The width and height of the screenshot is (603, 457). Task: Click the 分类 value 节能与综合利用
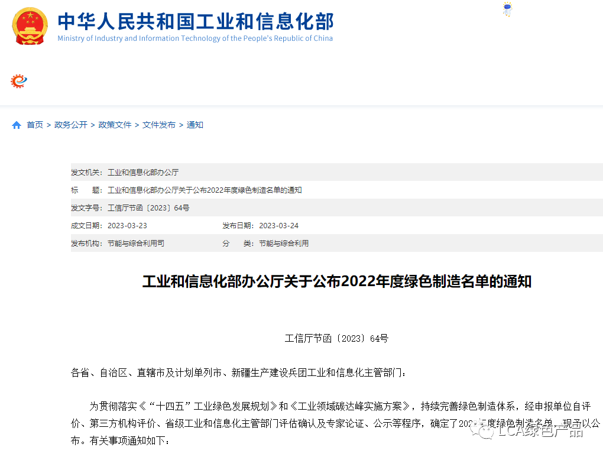click(284, 244)
